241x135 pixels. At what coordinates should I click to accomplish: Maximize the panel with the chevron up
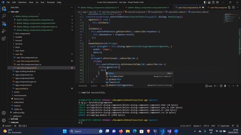233,86
